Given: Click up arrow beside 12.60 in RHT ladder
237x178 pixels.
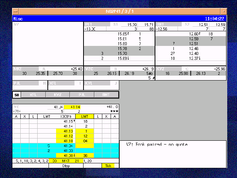Looking at the screenshot, I should tap(201, 34).
